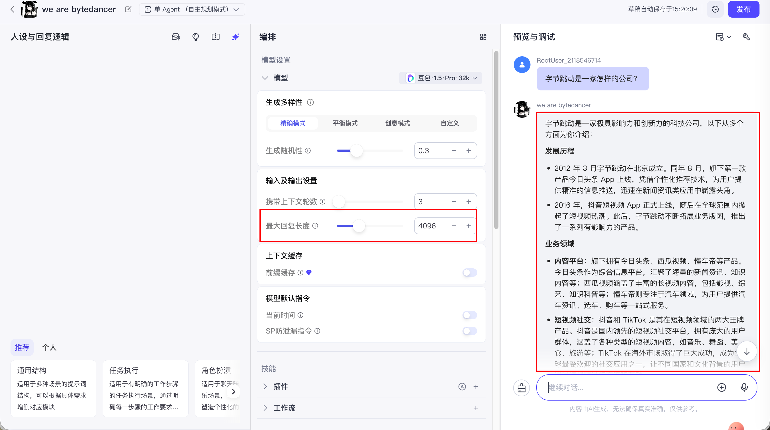
Task: Click the edit pencil icon beside agent name
Action: 128,9
